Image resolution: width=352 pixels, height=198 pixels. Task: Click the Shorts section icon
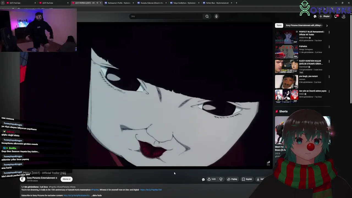click(277, 111)
